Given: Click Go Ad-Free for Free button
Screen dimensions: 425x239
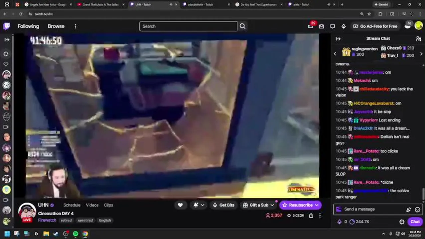Looking at the screenshot, I should (x=375, y=26).
